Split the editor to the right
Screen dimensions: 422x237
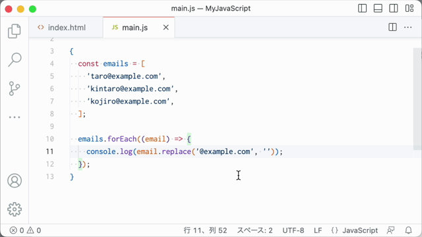(392, 27)
